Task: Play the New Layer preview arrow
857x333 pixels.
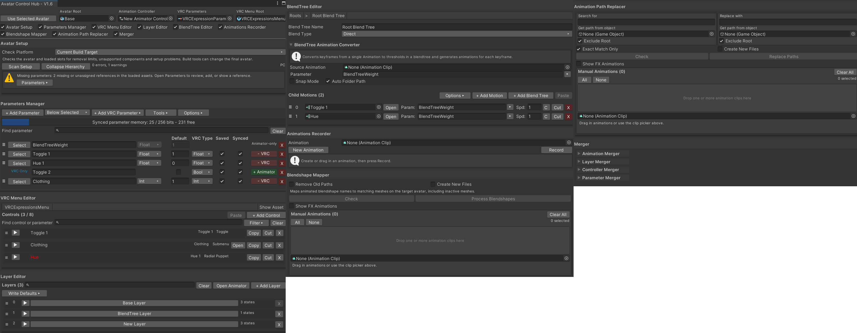Action: coord(25,324)
